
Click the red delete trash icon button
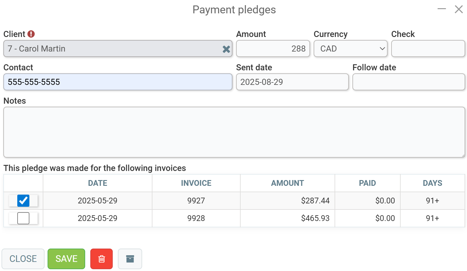tap(102, 259)
